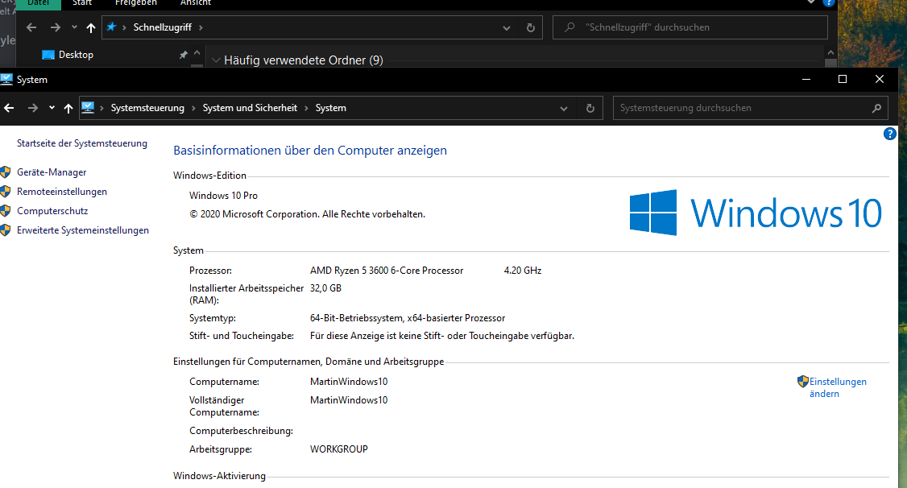Click shield icon next to Geräte-Manager
Screen dimensions: 907x488
point(5,172)
